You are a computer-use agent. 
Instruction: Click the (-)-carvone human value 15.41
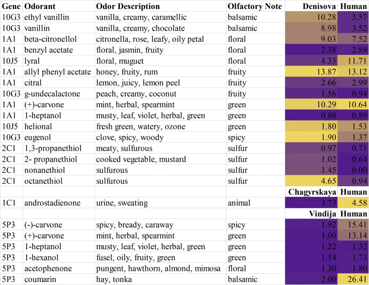pos(353,225)
